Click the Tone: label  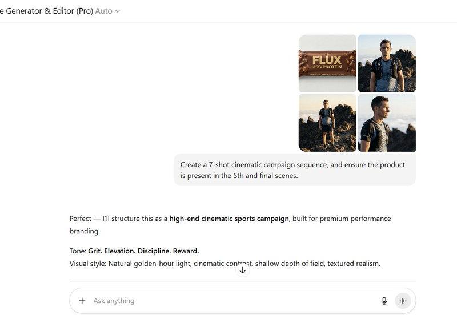click(x=78, y=251)
